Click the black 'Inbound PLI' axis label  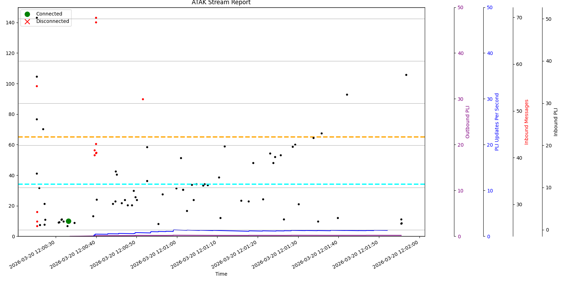click(x=556, y=122)
